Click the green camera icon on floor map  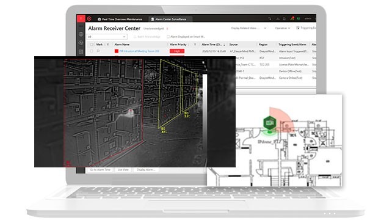[269, 123]
